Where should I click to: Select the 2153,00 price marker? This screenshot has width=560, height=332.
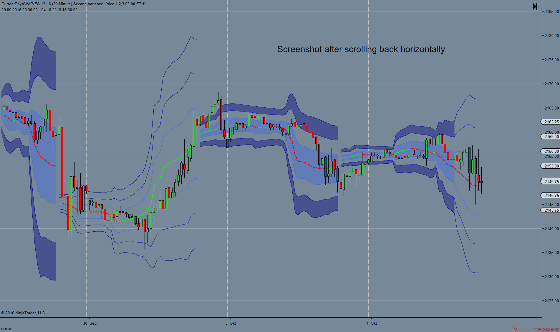pos(550,166)
